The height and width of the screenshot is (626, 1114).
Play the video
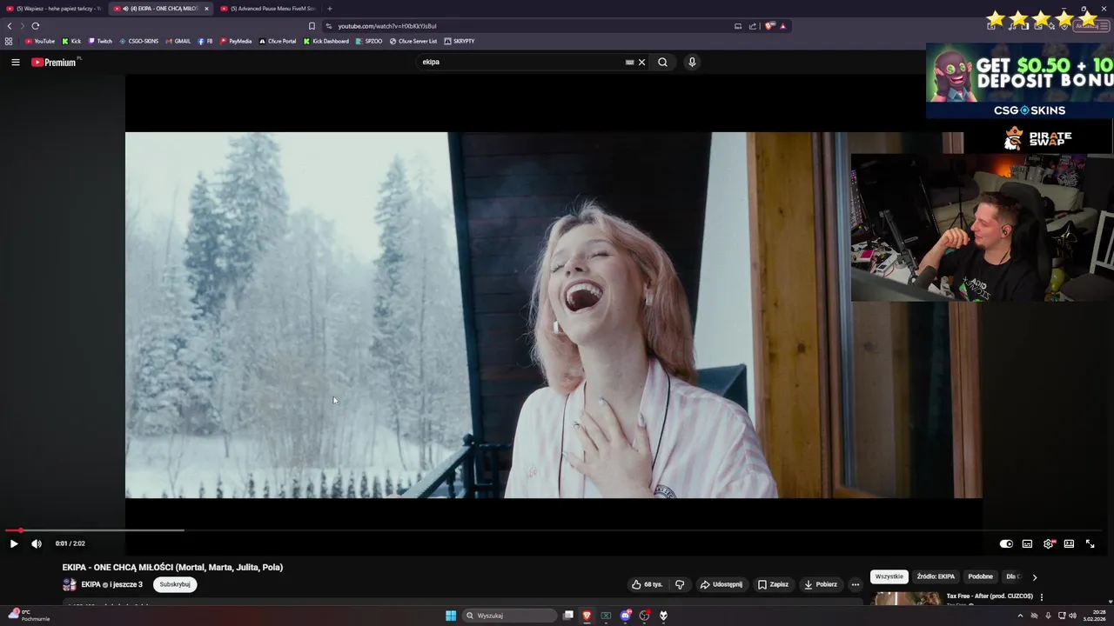pyautogui.click(x=14, y=543)
